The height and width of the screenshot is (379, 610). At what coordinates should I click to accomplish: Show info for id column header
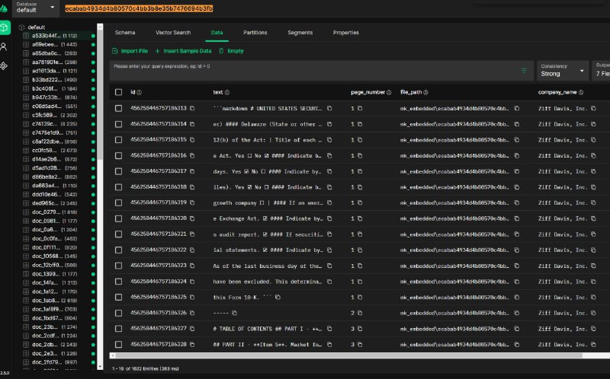(140, 92)
